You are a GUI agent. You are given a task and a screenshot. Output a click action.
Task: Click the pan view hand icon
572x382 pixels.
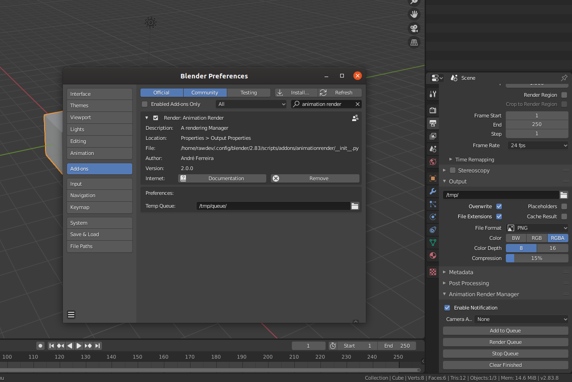(414, 14)
